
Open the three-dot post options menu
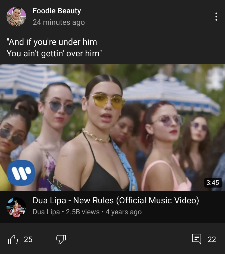click(x=216, y=17)
